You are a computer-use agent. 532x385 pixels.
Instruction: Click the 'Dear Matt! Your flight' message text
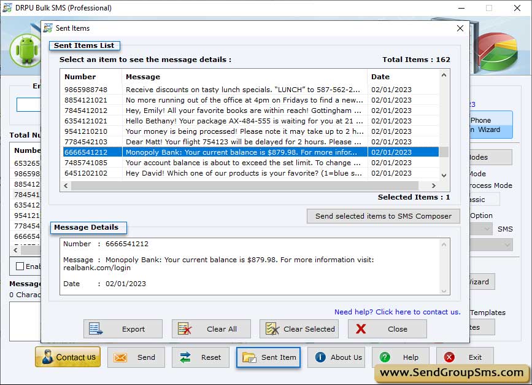coord(243,142)
